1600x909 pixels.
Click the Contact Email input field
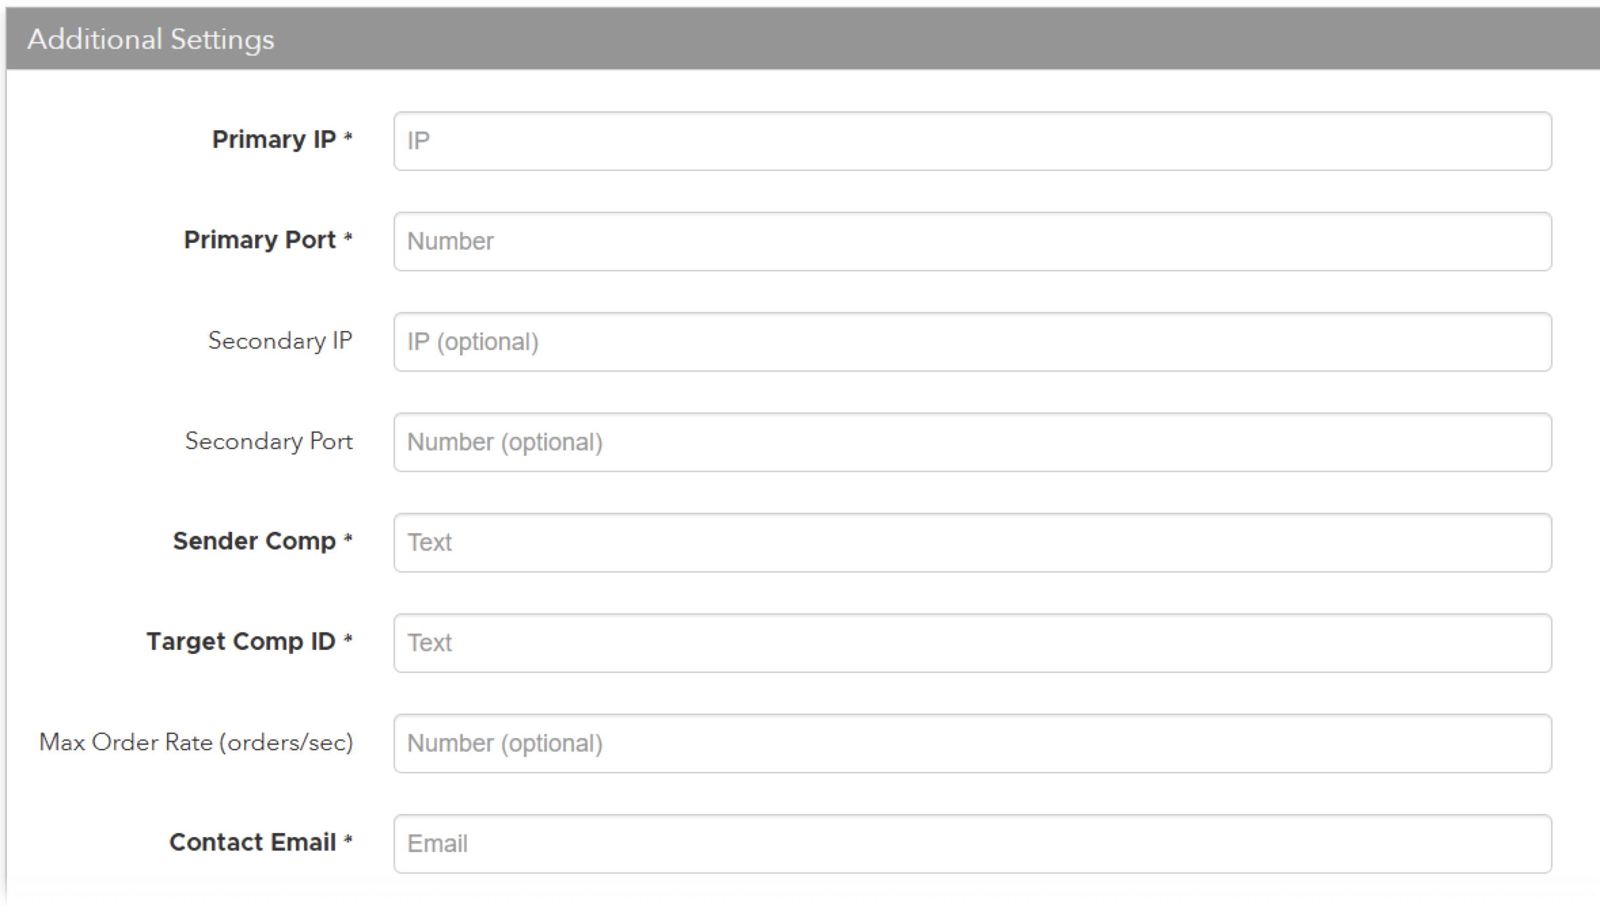972,844
